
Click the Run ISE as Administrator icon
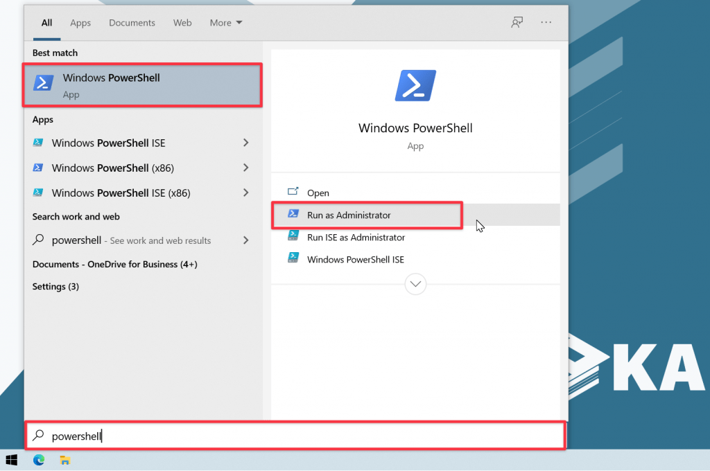coord(294,237)
